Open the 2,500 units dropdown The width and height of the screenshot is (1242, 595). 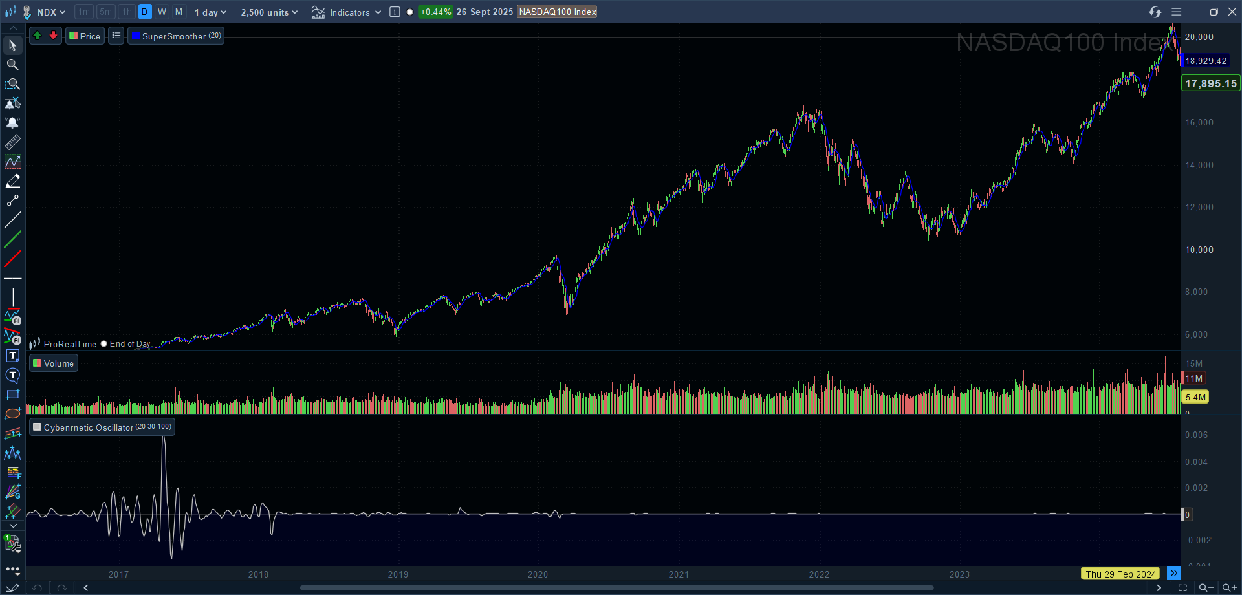coord(270,12)
